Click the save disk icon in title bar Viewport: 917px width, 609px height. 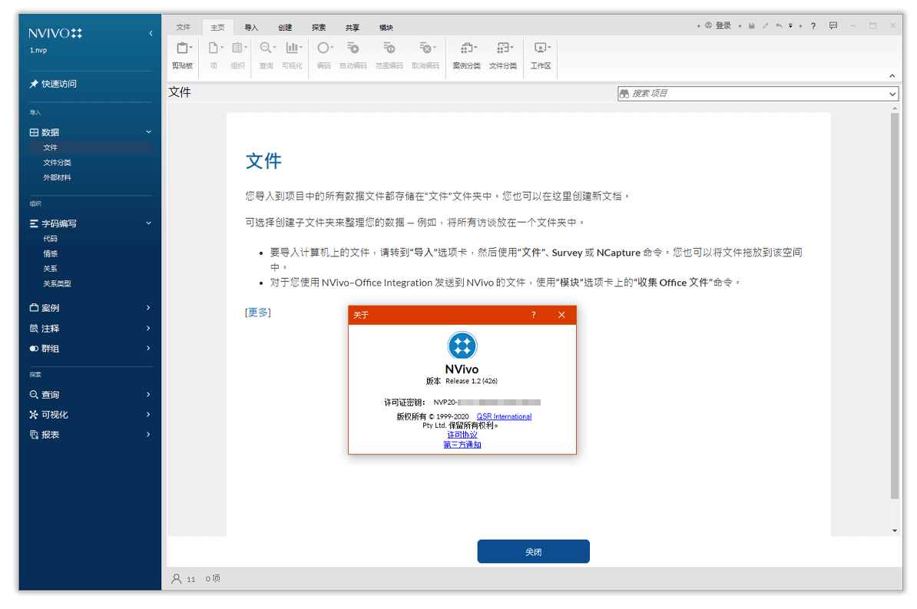[x=752, y=26]
